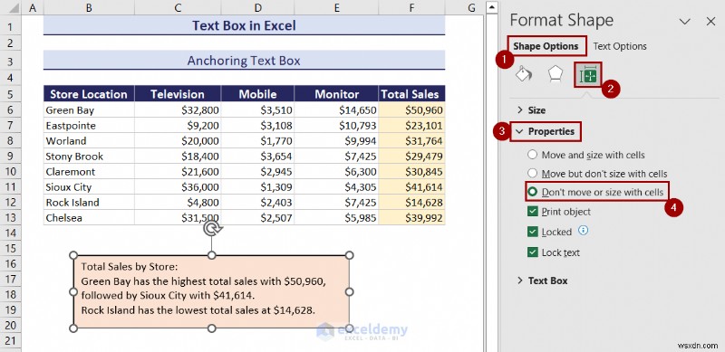This screenshot has height=352, width=725.
Task: Click the Stony Brook cell
Action: pos(89,157)
